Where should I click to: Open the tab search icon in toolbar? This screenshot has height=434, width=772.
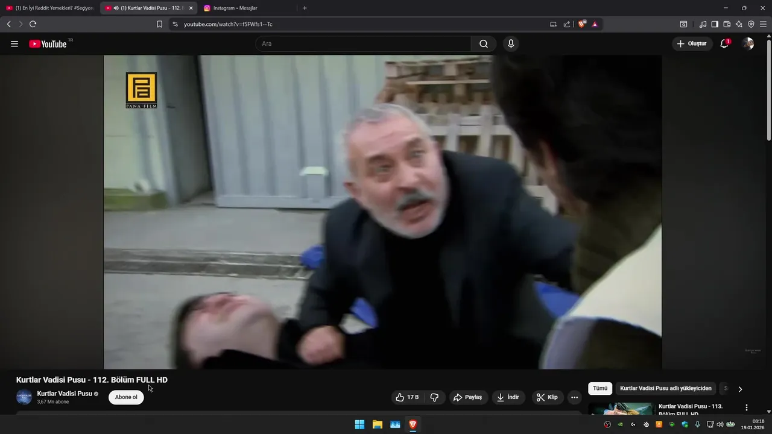click(x=683, y=24)
